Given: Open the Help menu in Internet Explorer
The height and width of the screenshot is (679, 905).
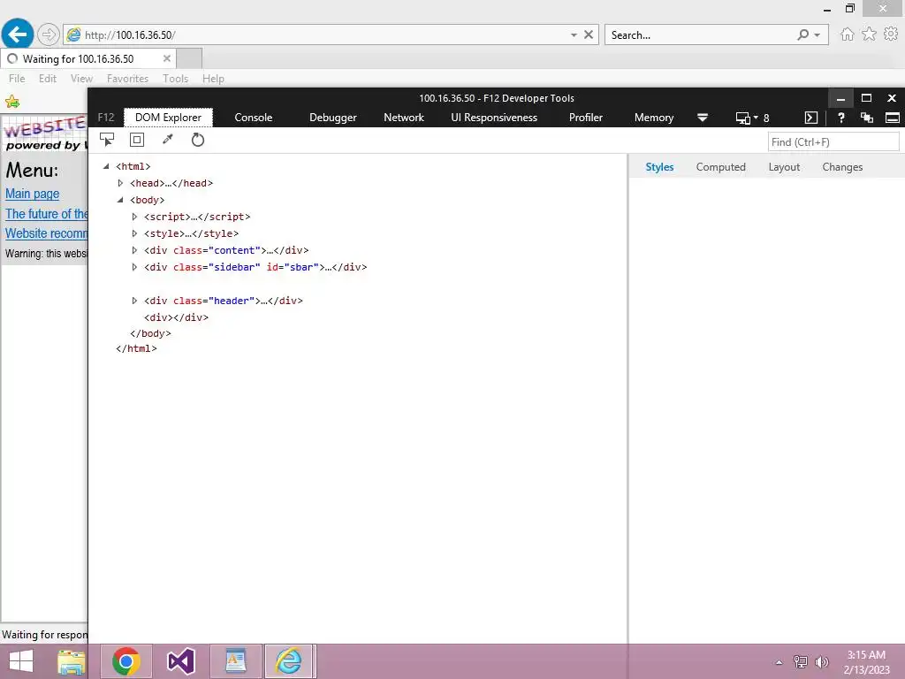Looking at the screenshot, I should (x=213, y=79).
